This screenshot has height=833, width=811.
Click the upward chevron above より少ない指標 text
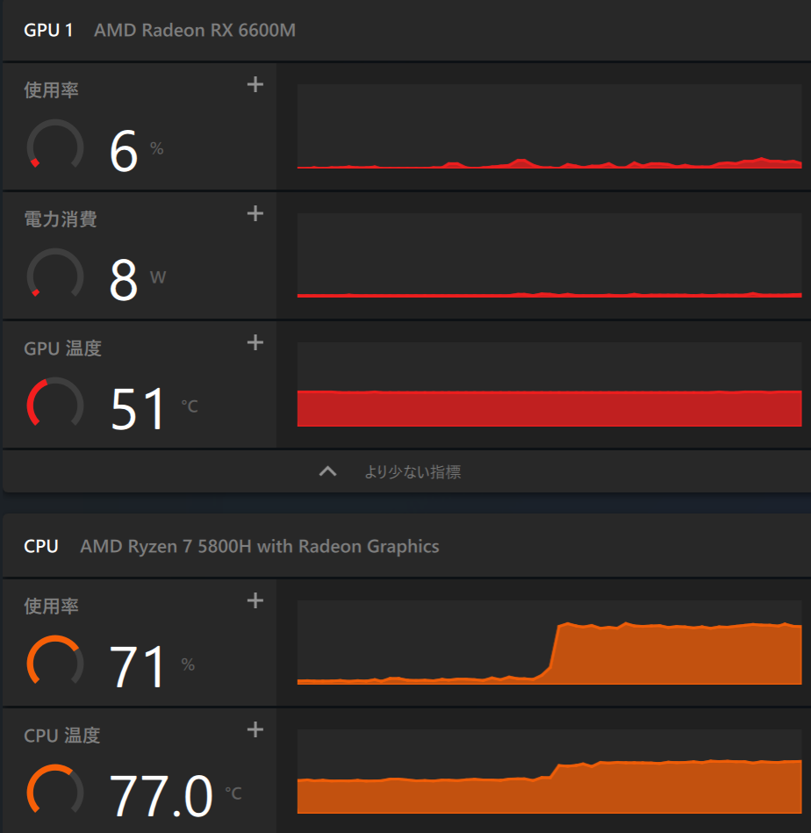coord(327,470)
